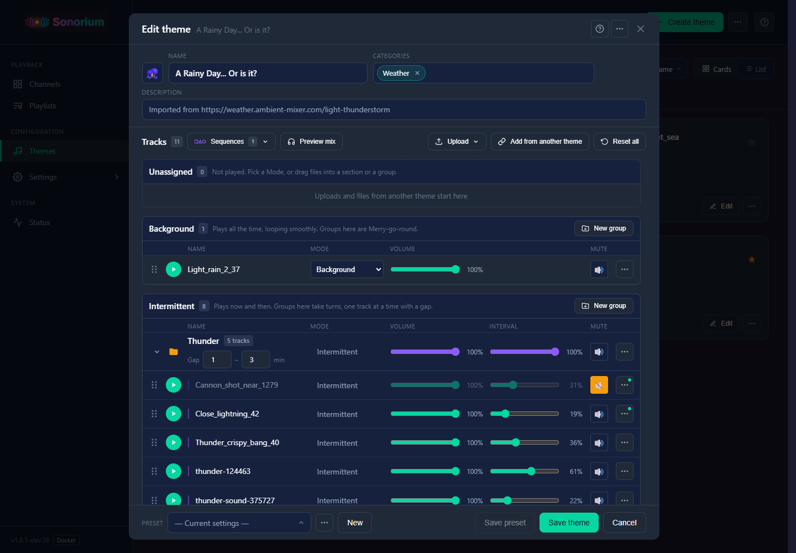Click Reset all button
This screenshot has width=796, height=553.
620,142
